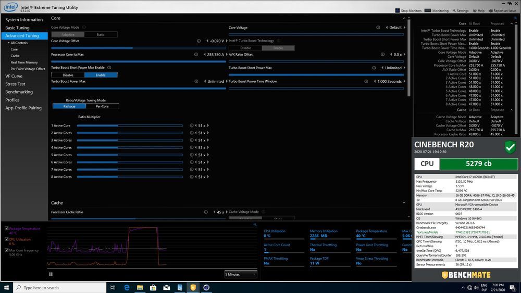Screen dimensions: 521x293
Task: Set Core Voltage Mode to Static
Action: pyautogui.click(x=101, y=34)
